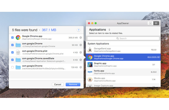Click the Google Chrome icon in the files list
This screenshot has height=110, width=169.
click(x=18, y=38)
